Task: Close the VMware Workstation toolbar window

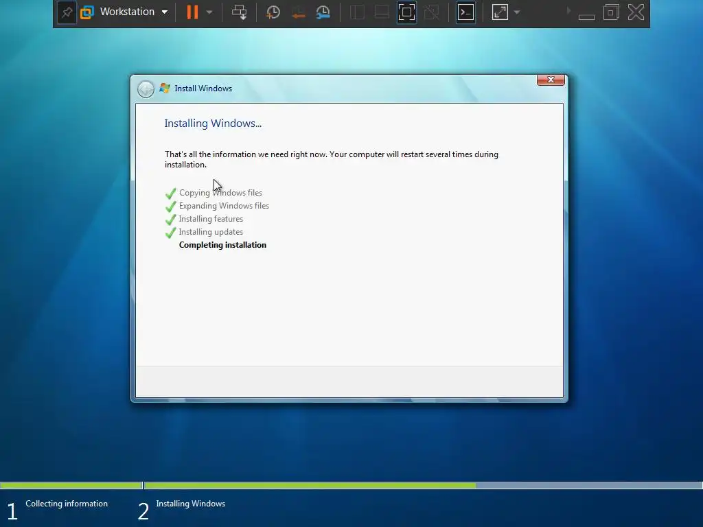Action: tap(636, 12)
